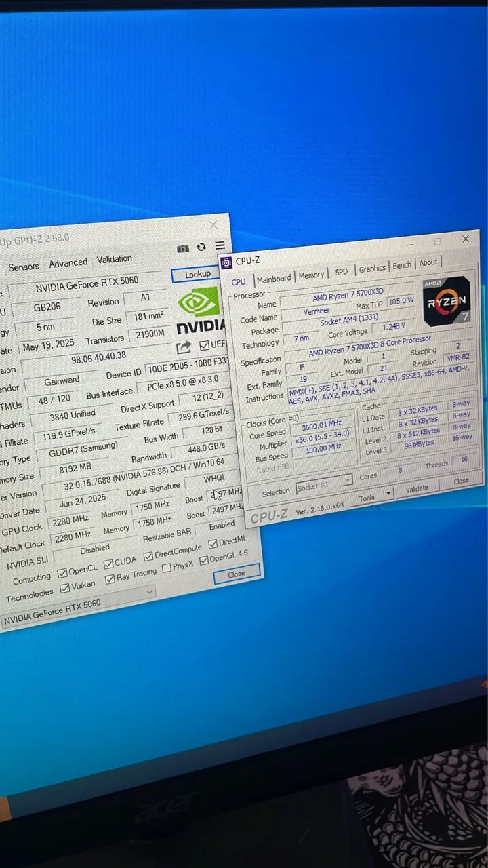
Task: Switch to the Sensors tab in GPU-Z
Action: tap(24, 267)
